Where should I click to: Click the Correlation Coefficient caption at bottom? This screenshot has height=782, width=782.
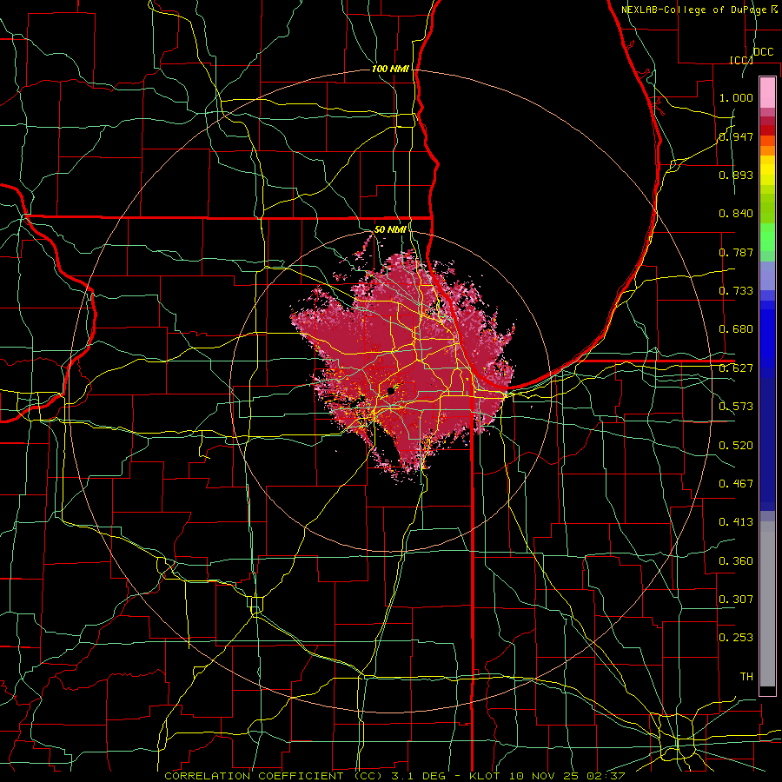(x=394, y=776)
